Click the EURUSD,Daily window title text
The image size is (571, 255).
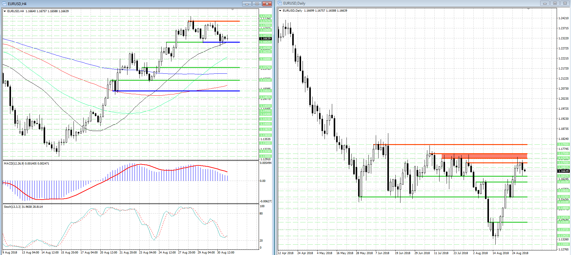click(294, 3)
